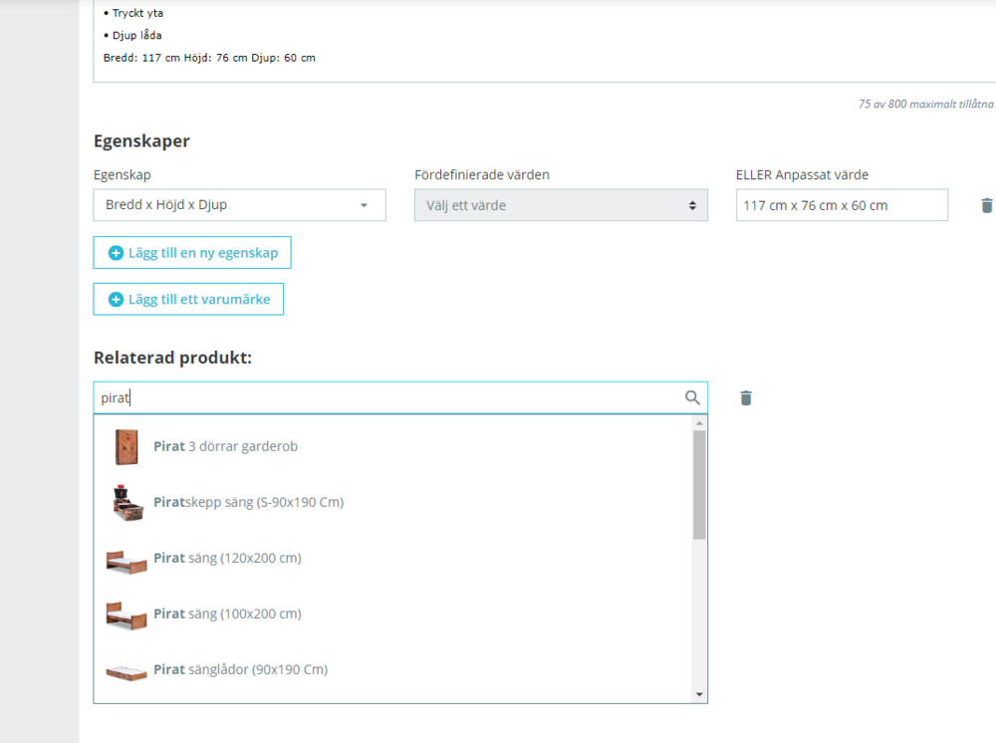The image size is (996, 743).
Task: Click the Pirat sänglådor thumbnail image
Action: pyautogui.click(x=125, y=669)
